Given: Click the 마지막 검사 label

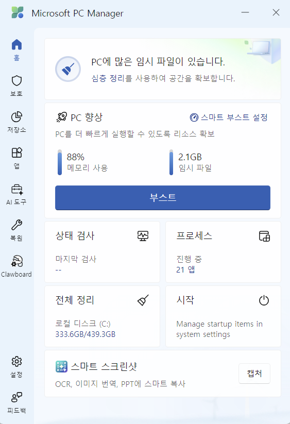Looking at the screenshot, I should (x=76, y=259).
